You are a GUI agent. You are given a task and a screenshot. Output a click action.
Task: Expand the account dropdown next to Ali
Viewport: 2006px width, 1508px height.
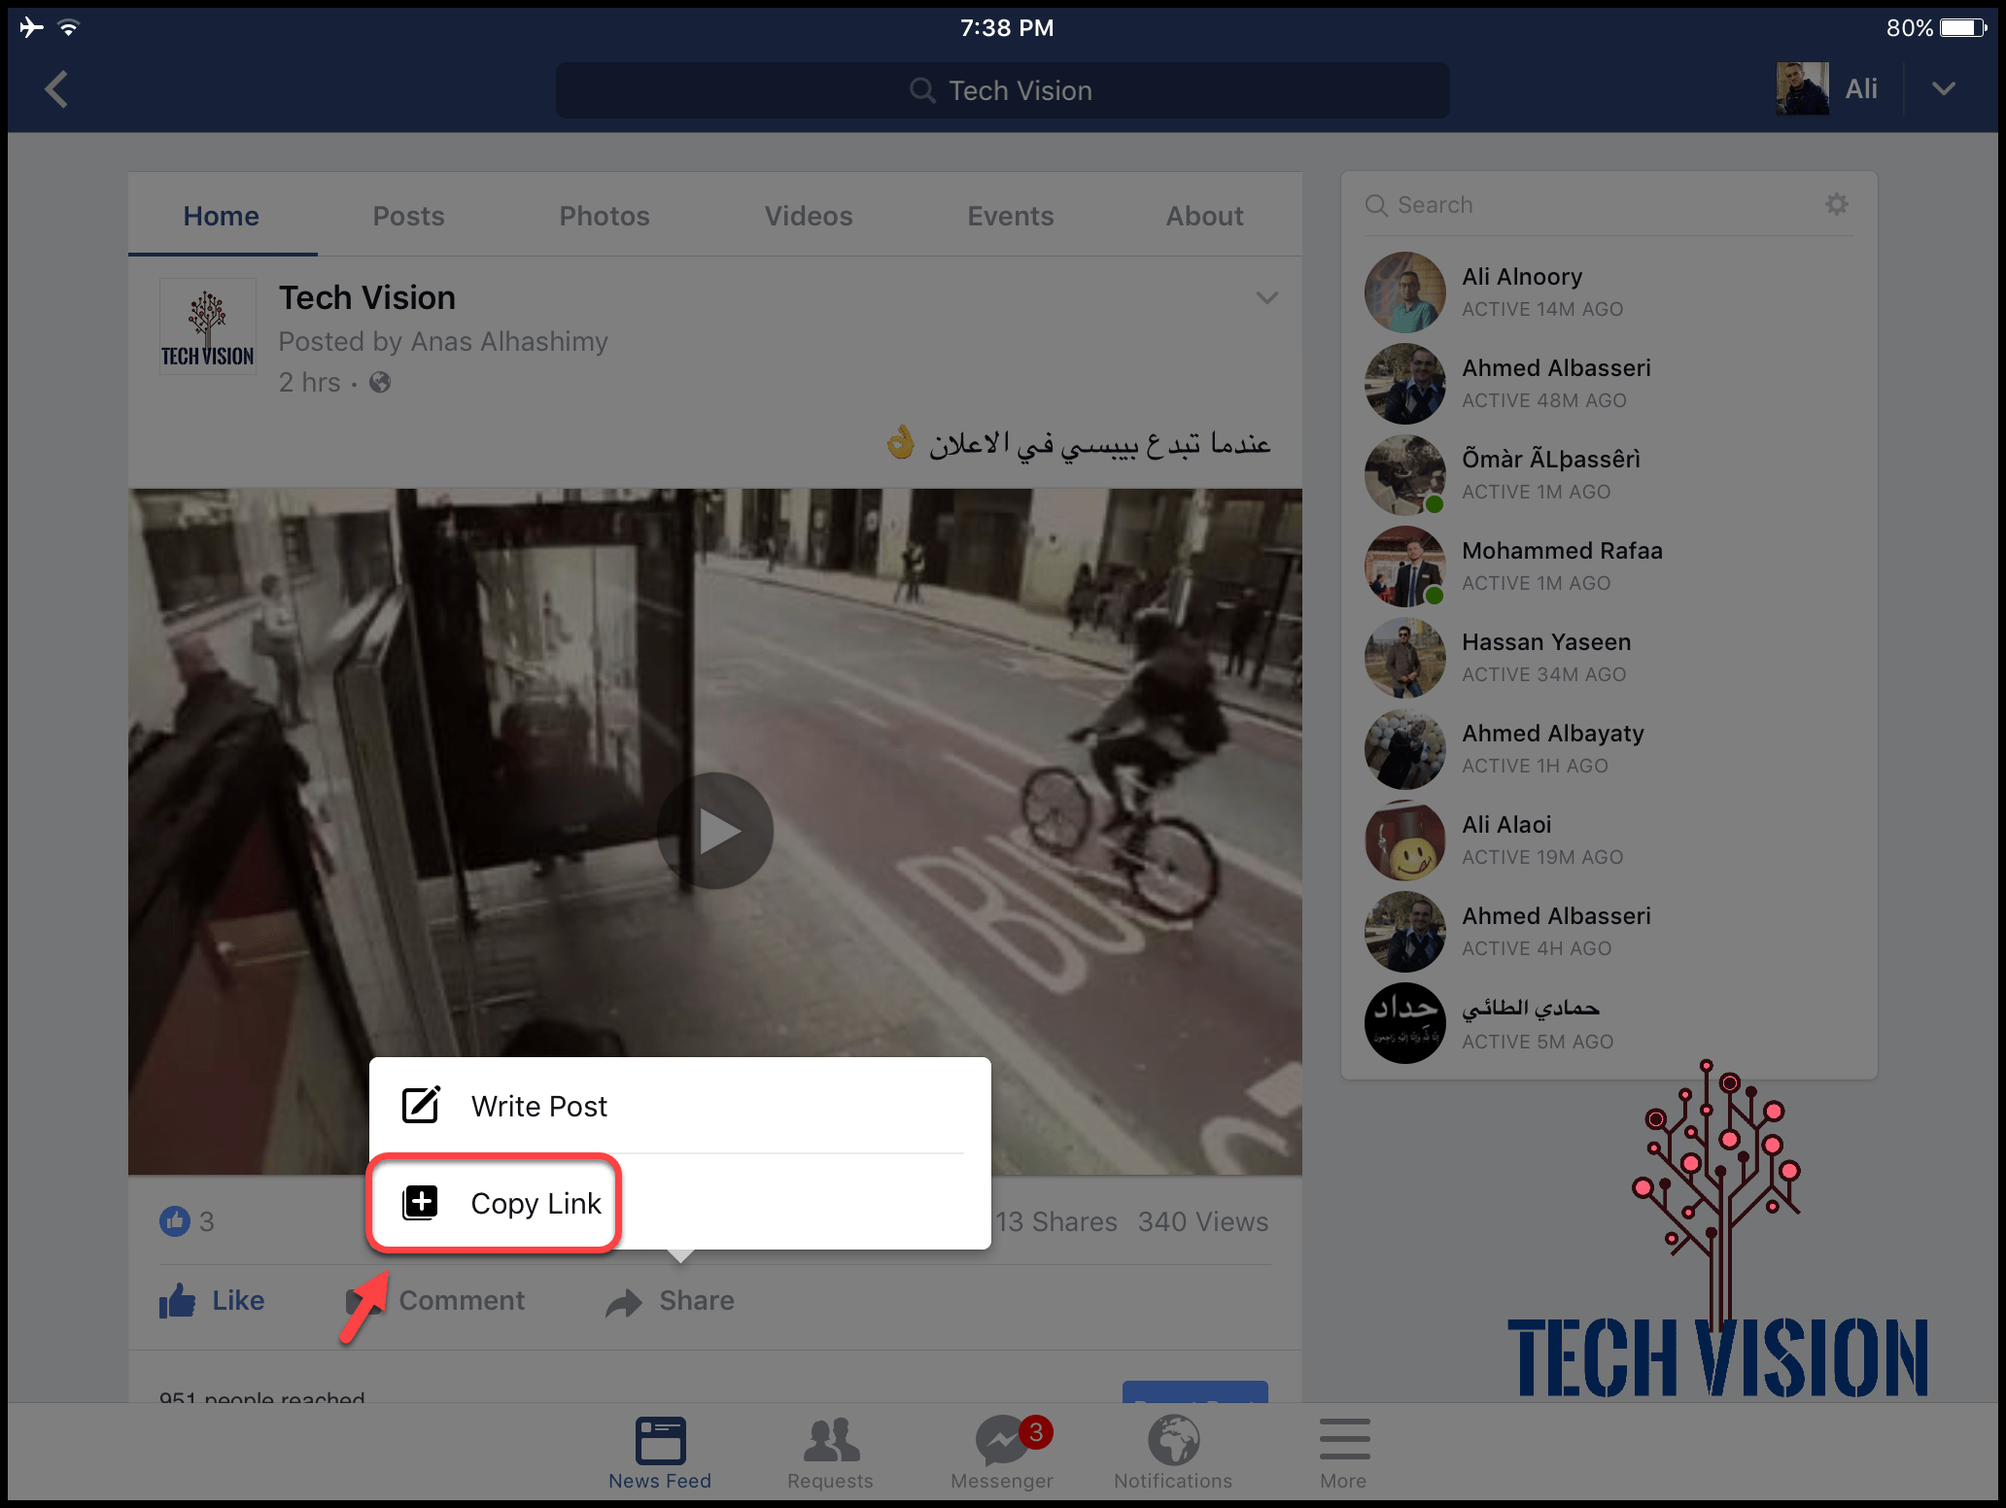(1943, 88)
